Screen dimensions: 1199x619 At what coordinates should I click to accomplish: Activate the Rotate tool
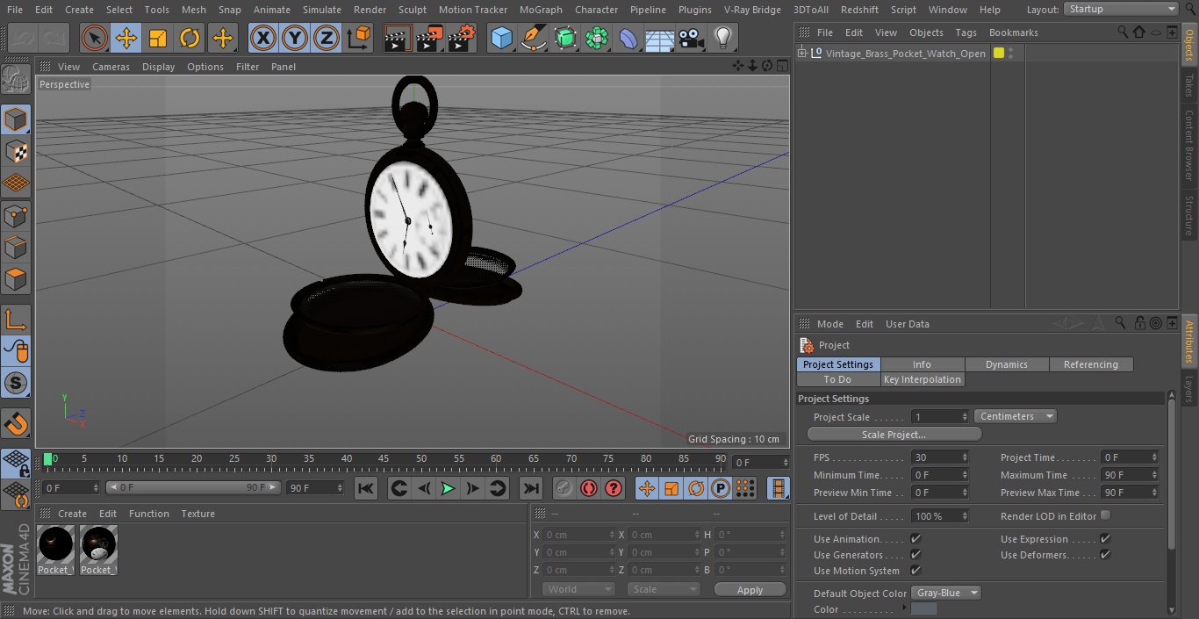190,38
